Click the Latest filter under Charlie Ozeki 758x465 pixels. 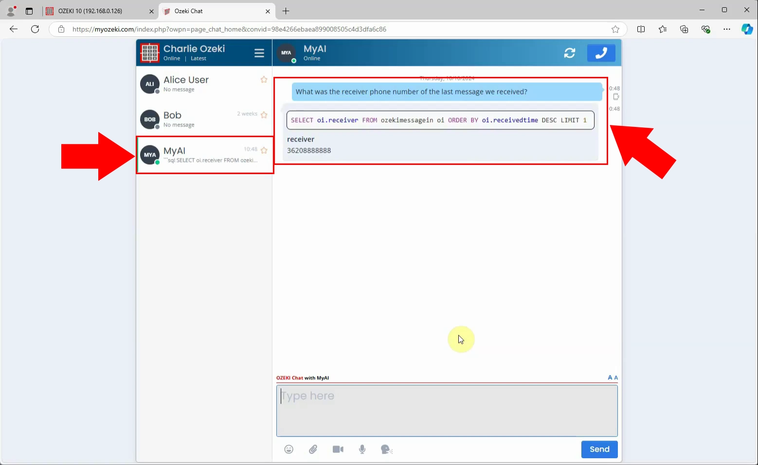(199, 58)
